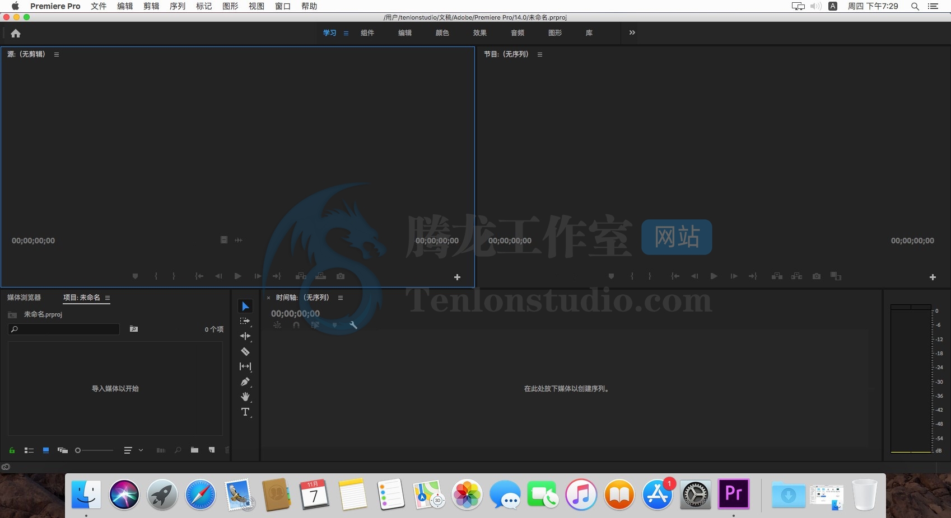Adjust thumbnail zoom slider in Project panel
The width and height of the screenshot is (951, 518).
[x=94, y=450]
